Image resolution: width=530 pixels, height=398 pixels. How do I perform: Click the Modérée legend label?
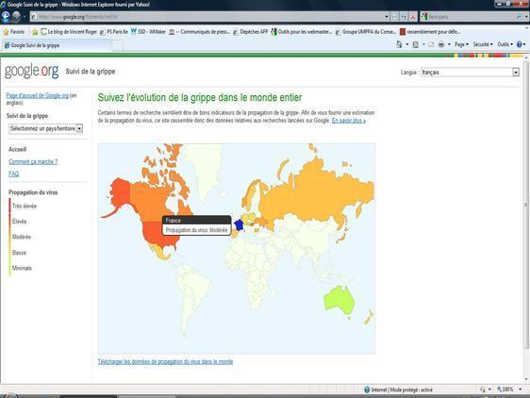click(22, 237)
